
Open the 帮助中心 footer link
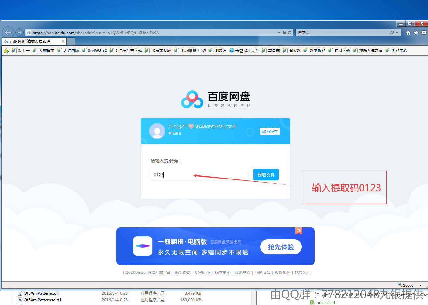pyautogui.click(x=243, y=272)
